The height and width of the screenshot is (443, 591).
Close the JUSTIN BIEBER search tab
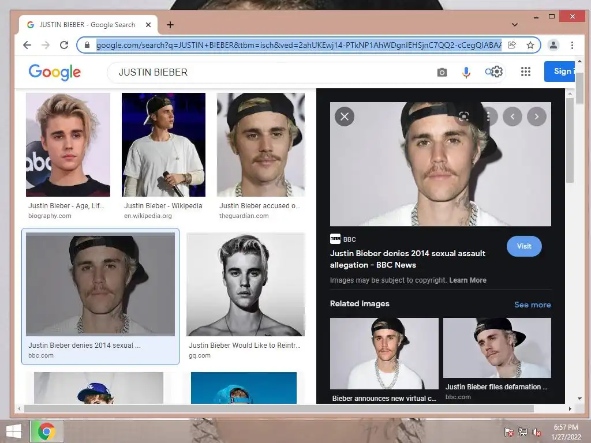(x=148, y=25)
